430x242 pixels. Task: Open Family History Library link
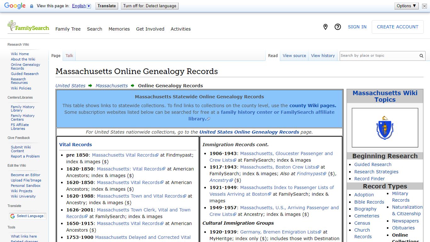(x=23, y=109)
